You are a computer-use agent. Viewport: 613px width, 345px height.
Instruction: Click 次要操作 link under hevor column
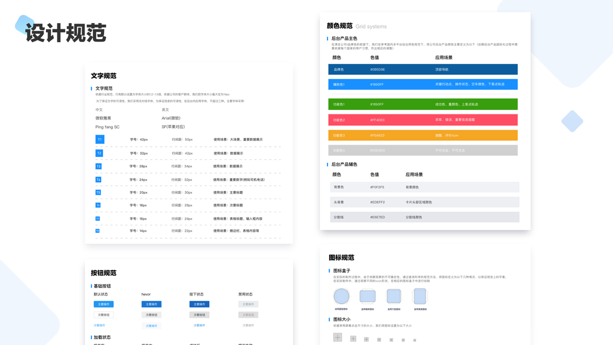click(x=151, y=325)
